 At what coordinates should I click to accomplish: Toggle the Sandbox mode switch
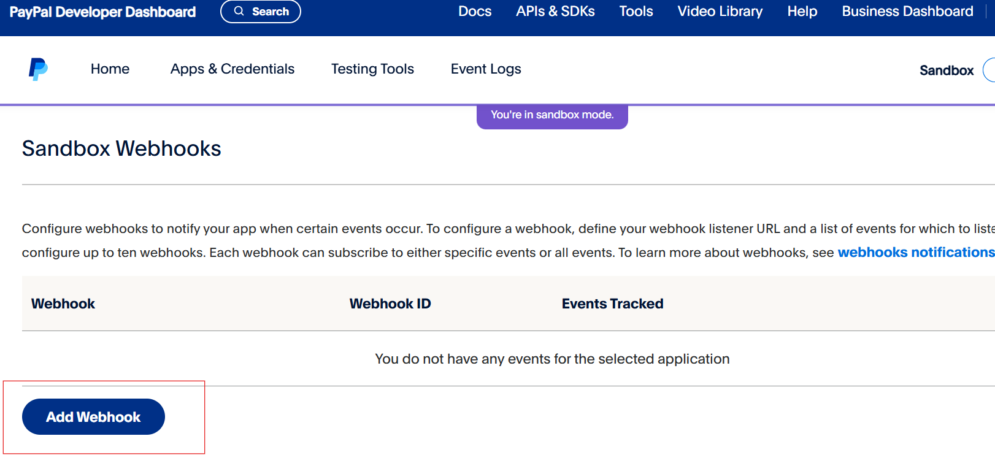pyautogui.click(x=989, y=70)
